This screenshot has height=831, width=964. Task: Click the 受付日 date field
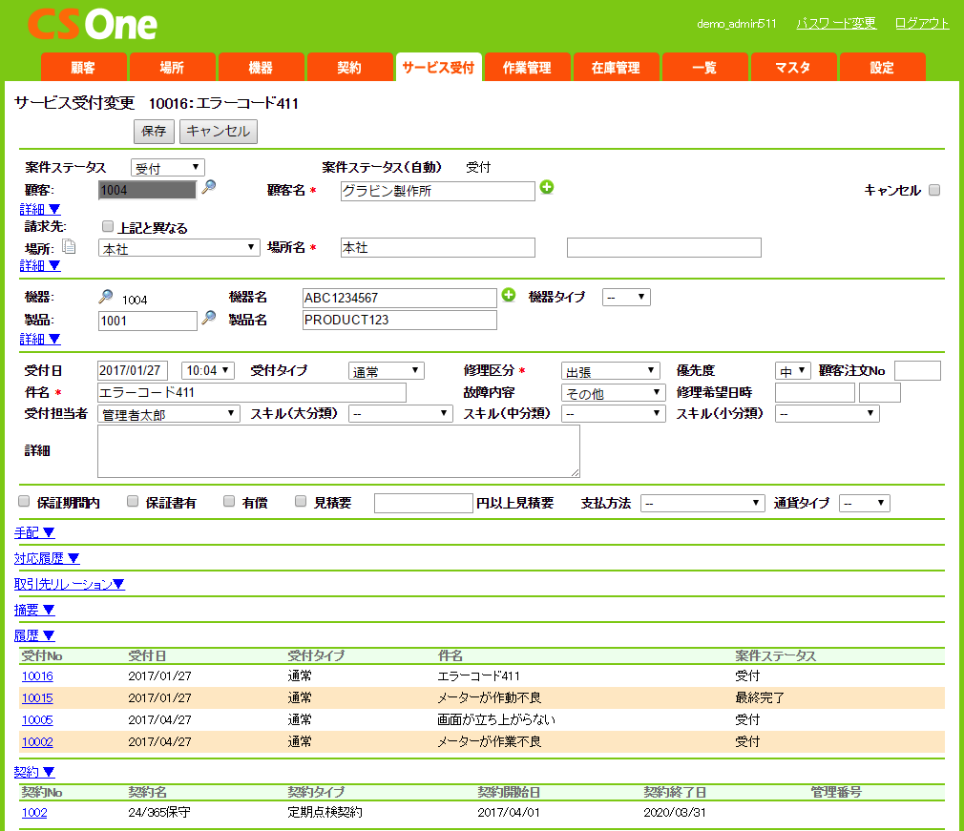tap(133, 370)
